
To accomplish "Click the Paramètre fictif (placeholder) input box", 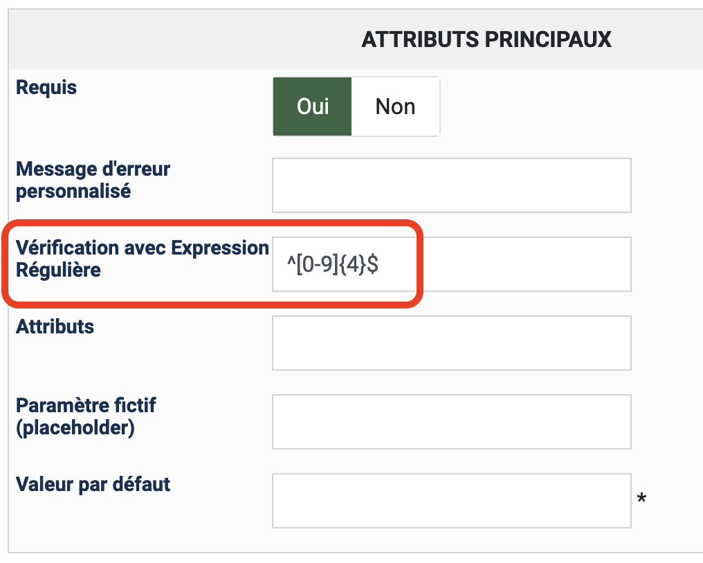I will [x=451, y=422].
